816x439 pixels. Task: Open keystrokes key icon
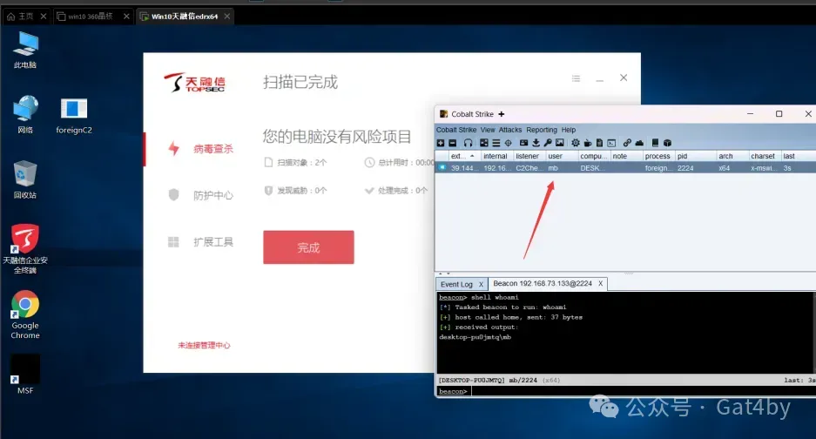point(548,143)
